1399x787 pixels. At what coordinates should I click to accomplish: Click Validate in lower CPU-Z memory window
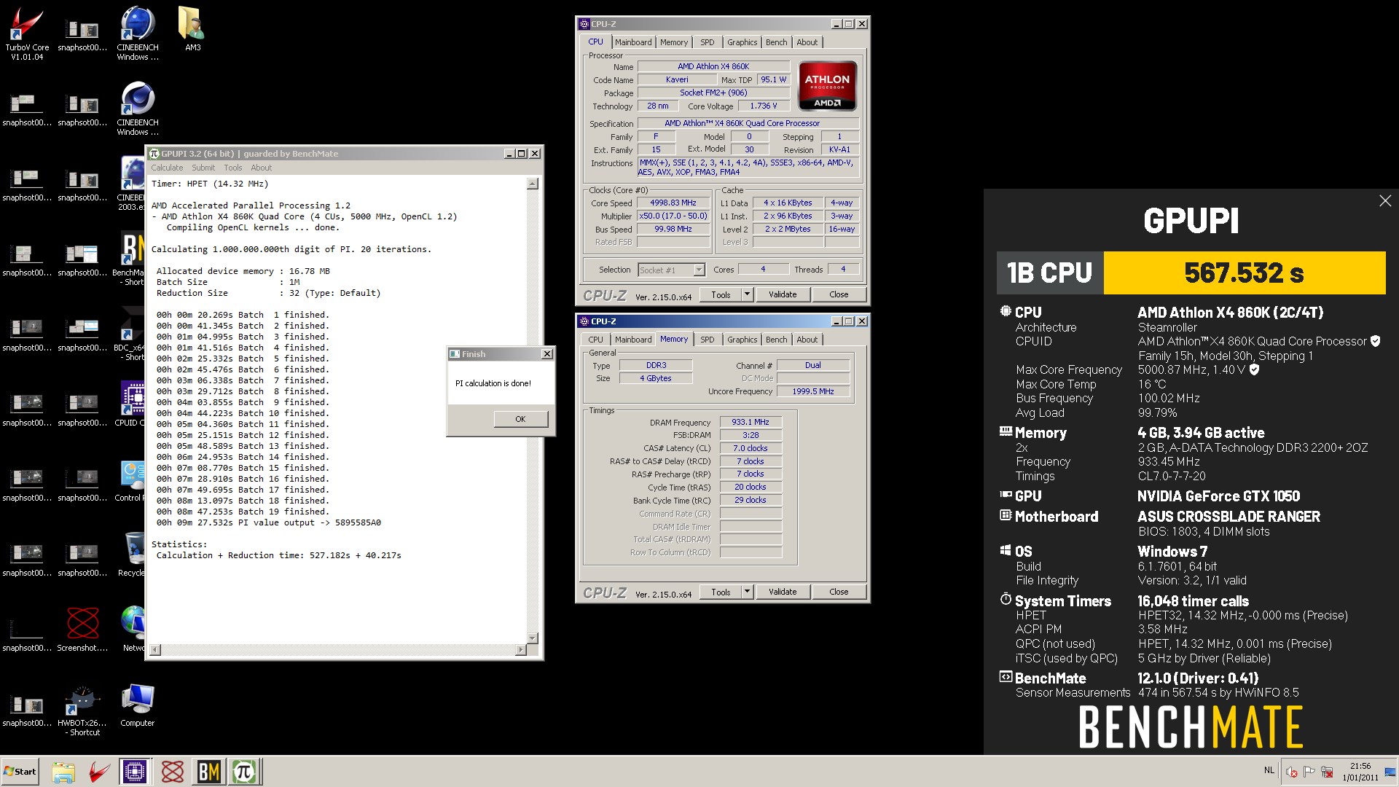coord(783,592)
